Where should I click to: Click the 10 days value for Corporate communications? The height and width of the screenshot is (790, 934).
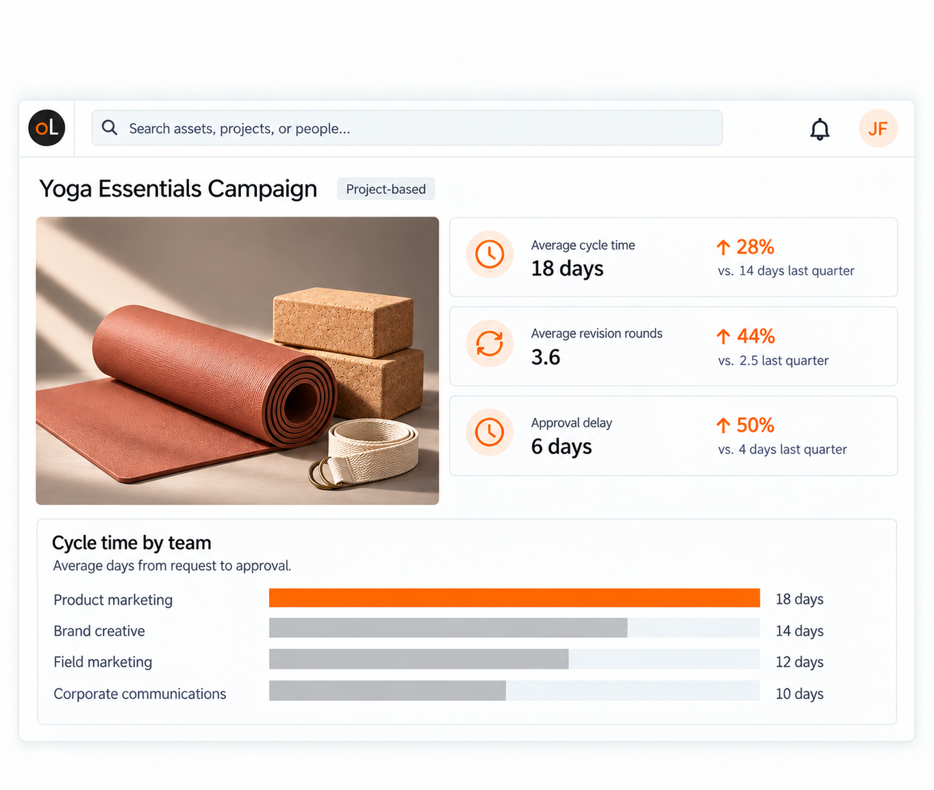pyautogui.click(x=799, y=694)
